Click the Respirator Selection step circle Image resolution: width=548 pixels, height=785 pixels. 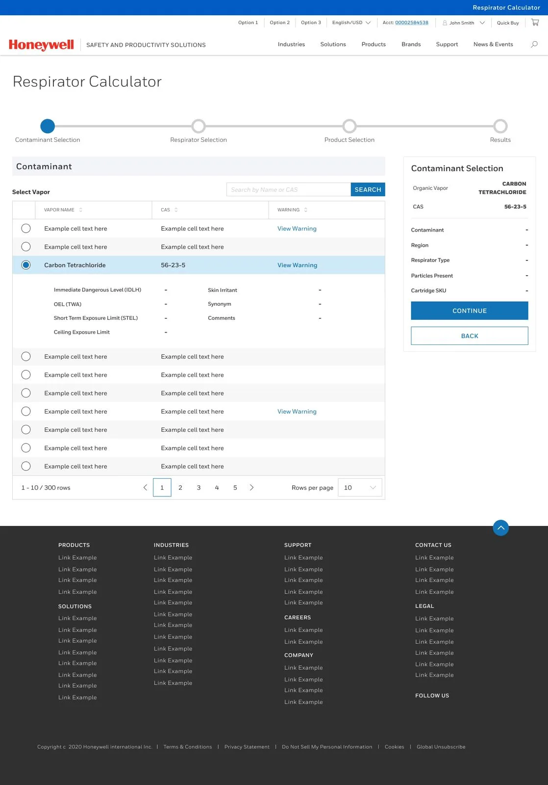[x=199, y=126]
